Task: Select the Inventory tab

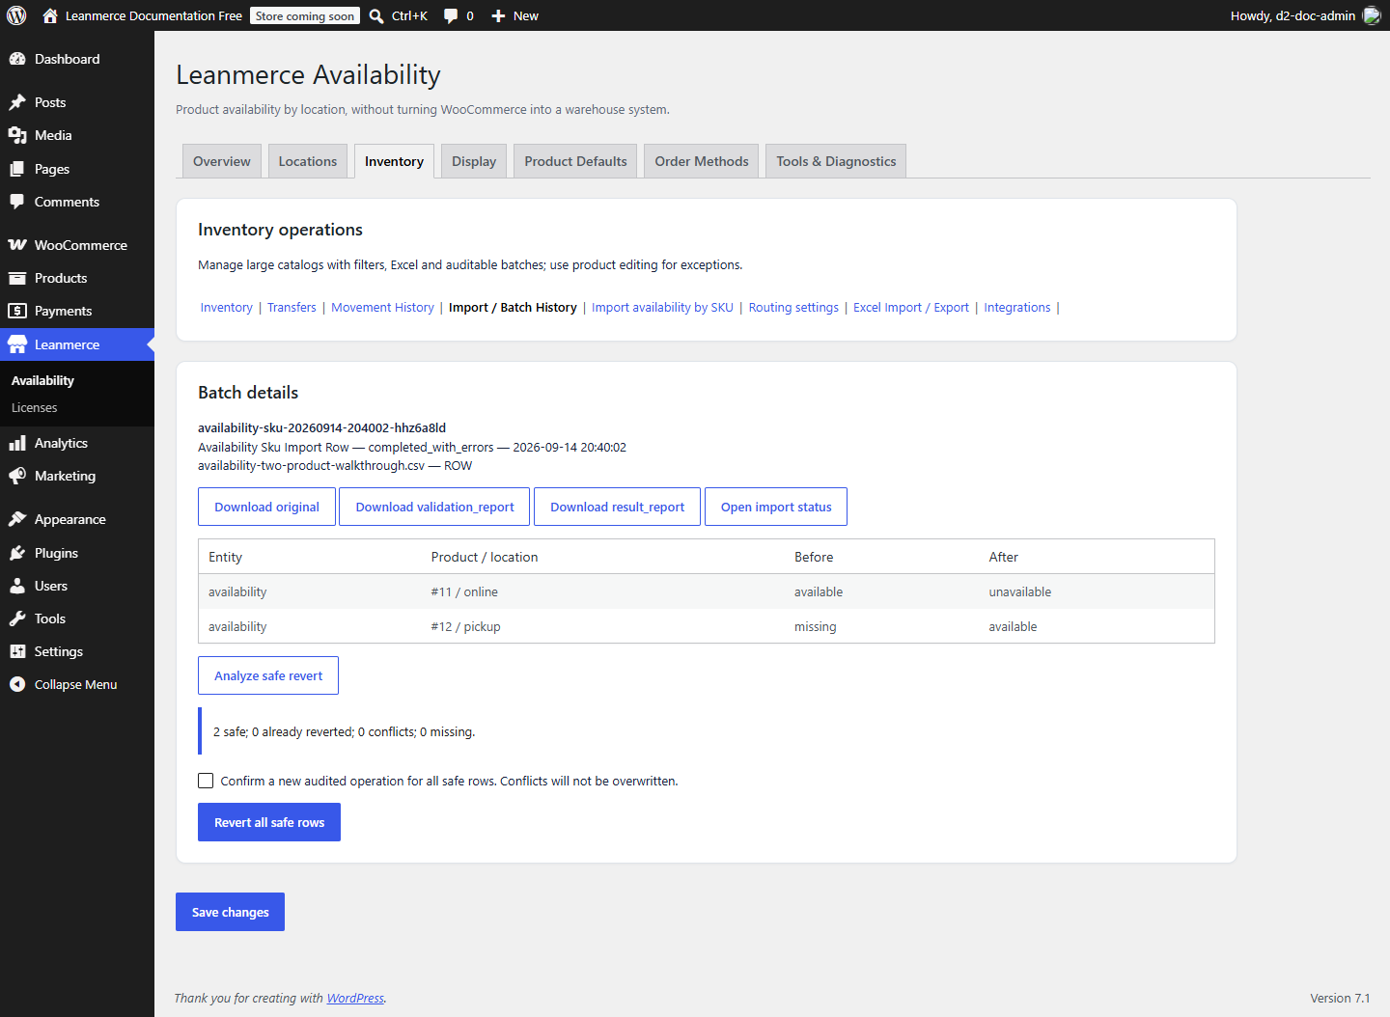Action: click(x=394, y=161)
